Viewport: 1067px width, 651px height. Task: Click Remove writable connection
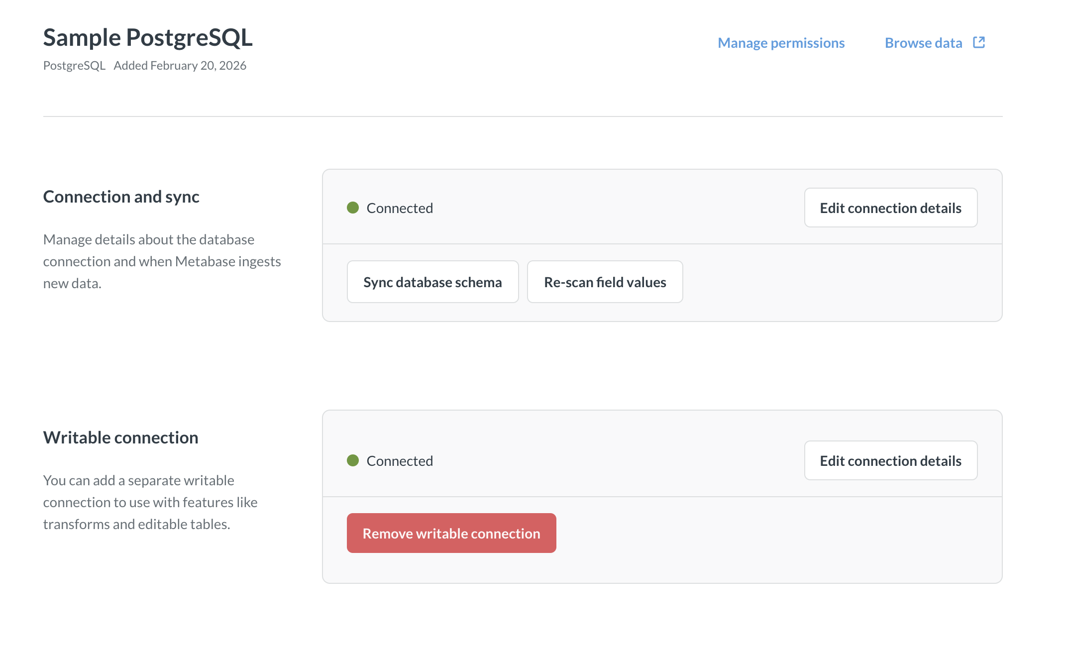(451, 533)
